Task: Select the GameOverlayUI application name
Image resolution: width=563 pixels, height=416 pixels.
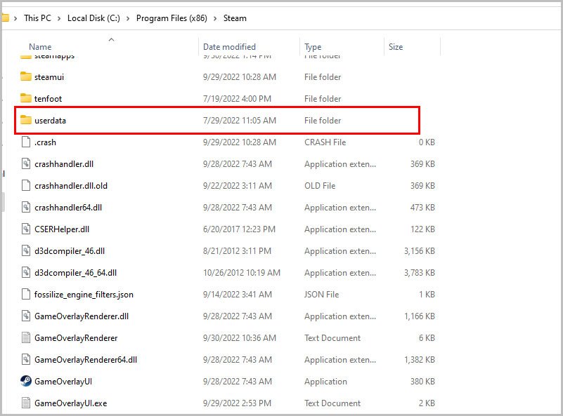Action: coord(63,382)
